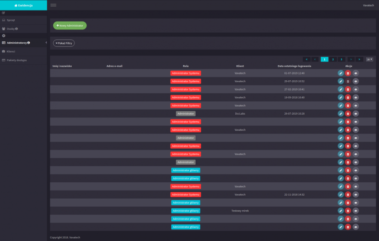Edit the DccLabs administrator row
379x241 pixels.
pyautogui.click(x=340, y=114)
